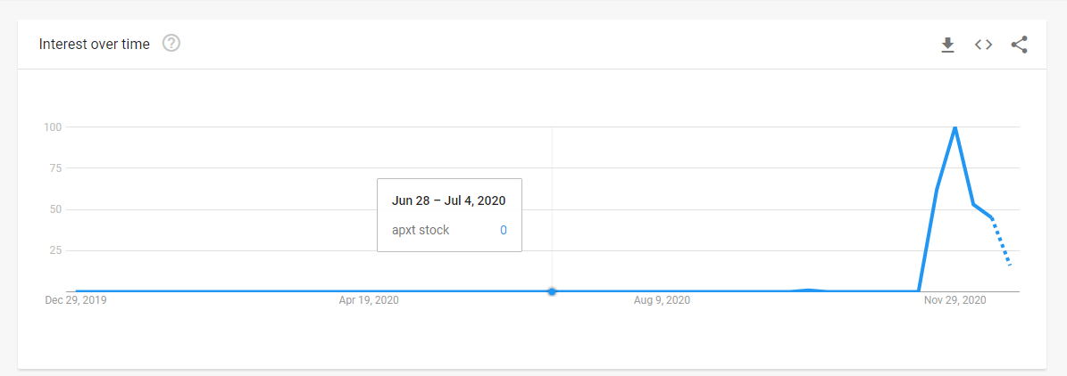
Task: Click the "Aug 9, 2020" axis label
Action: click(663, 300)
